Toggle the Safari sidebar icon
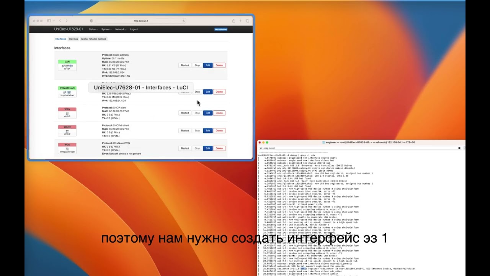490x276 pixels. pos(49,21)
